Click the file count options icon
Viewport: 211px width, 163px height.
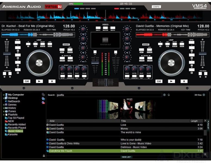pyautogui.click(x=204, y=95)
